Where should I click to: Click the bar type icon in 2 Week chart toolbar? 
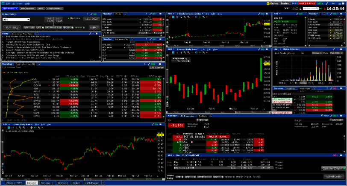click(x=177, y=17)
